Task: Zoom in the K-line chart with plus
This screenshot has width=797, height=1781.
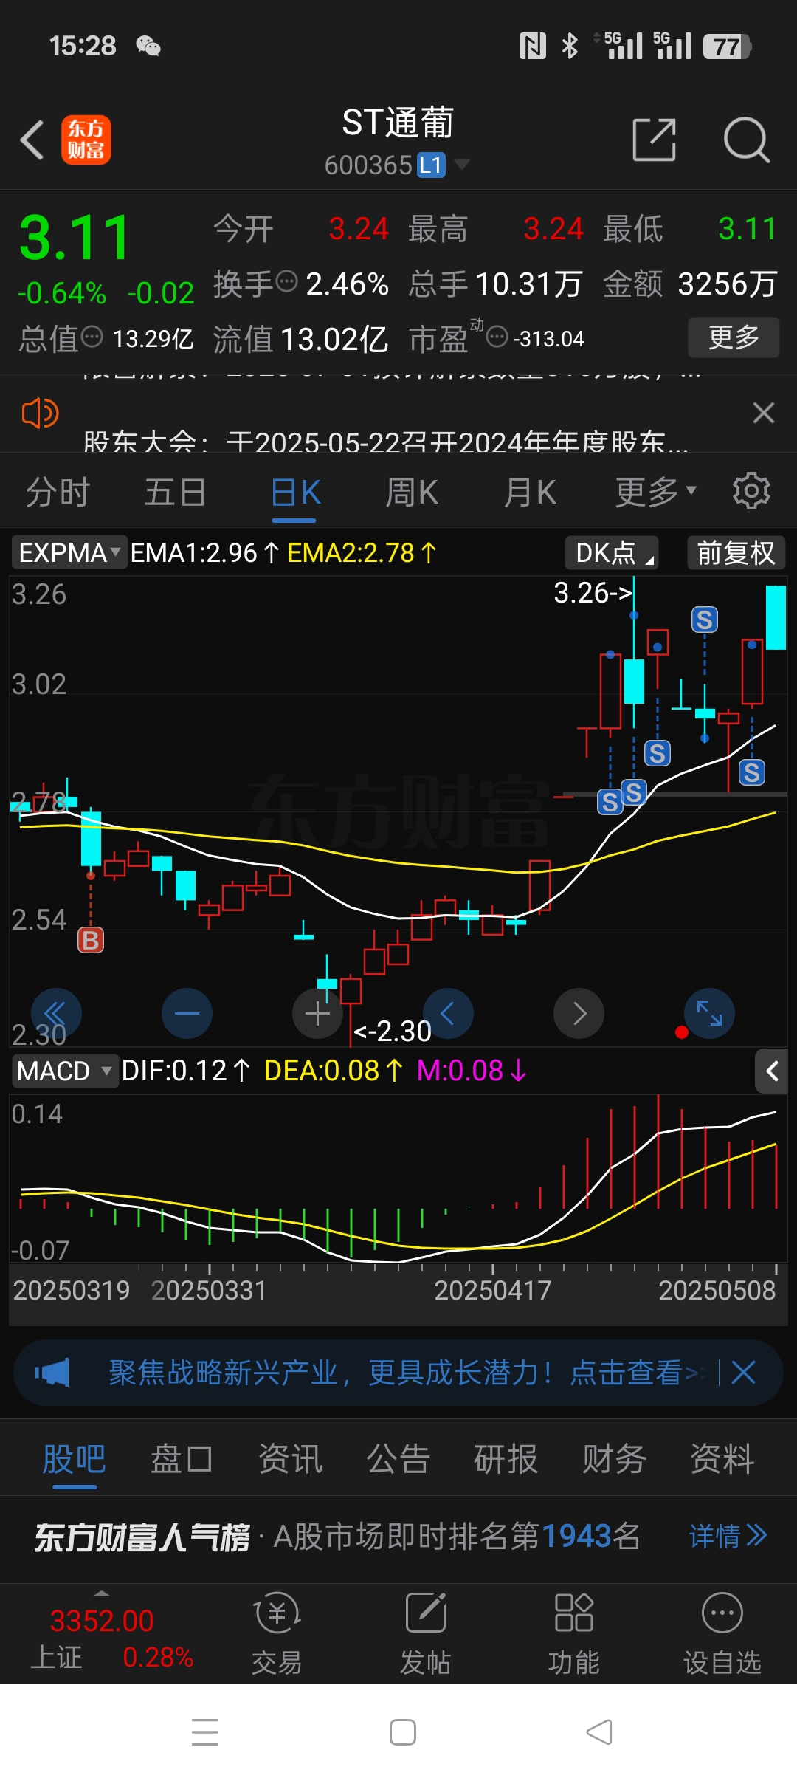Action: coord(318,1013)
